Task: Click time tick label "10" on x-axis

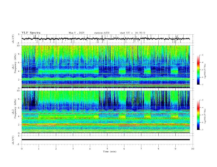Action: pos(193,149)
